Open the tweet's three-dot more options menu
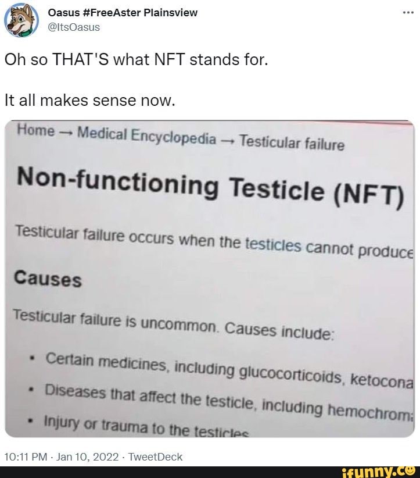 (x=408, y=13)
